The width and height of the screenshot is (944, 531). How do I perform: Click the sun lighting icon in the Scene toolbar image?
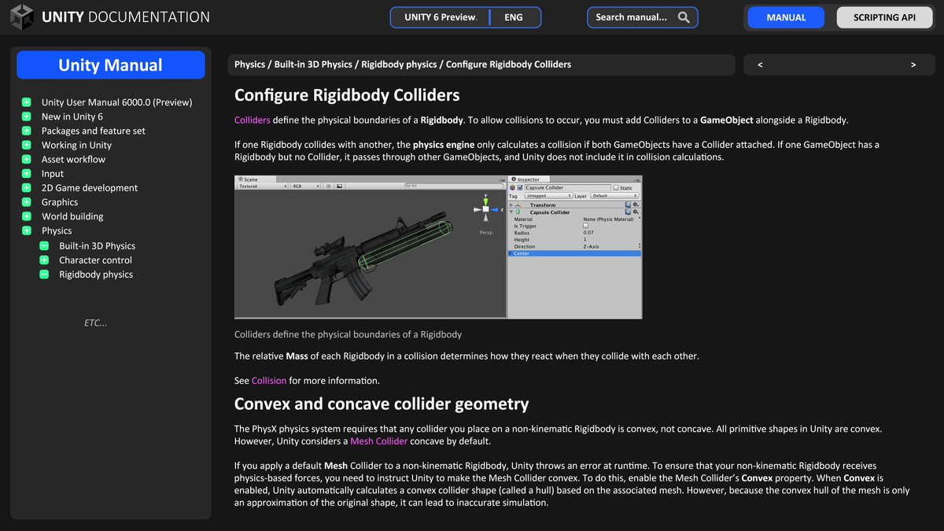[328, 186]
